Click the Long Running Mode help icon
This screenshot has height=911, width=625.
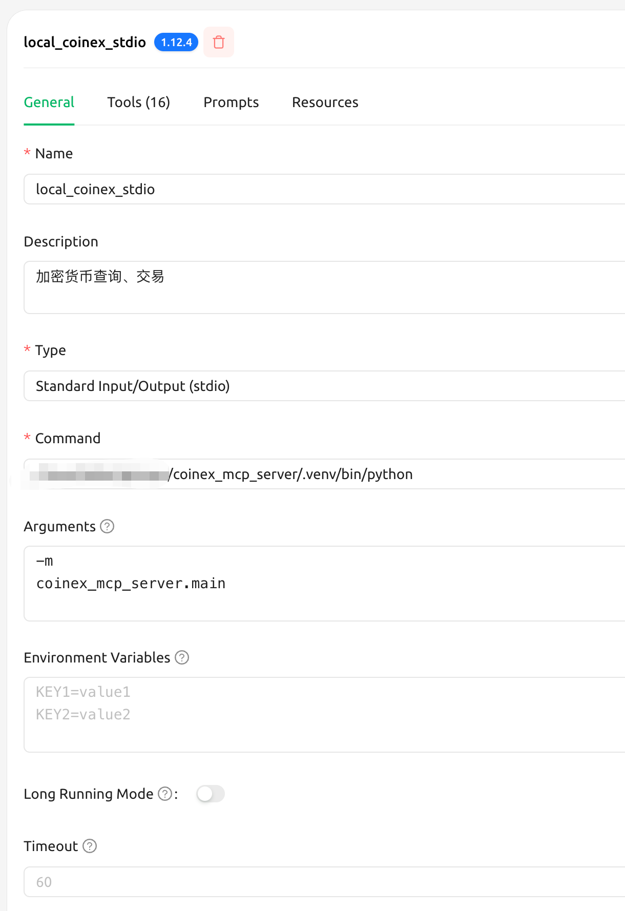coord(164,794)
